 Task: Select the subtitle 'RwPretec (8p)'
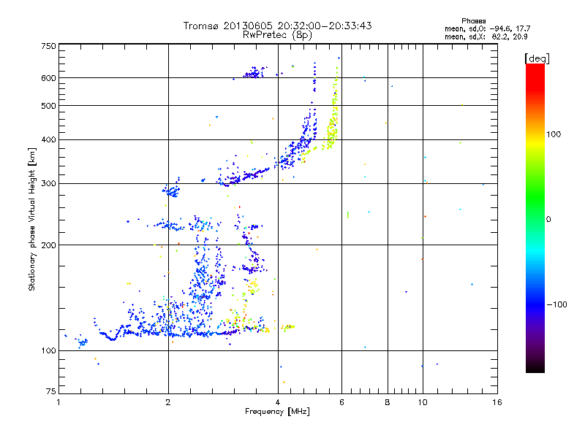[277, 35]
